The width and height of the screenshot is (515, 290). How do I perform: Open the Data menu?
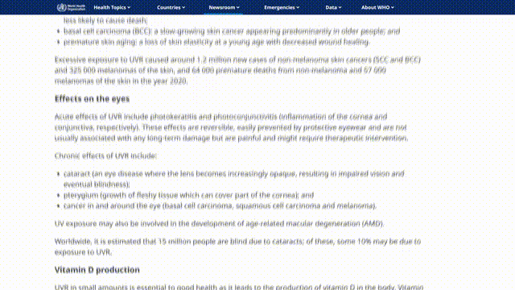[x=333, y=7]
